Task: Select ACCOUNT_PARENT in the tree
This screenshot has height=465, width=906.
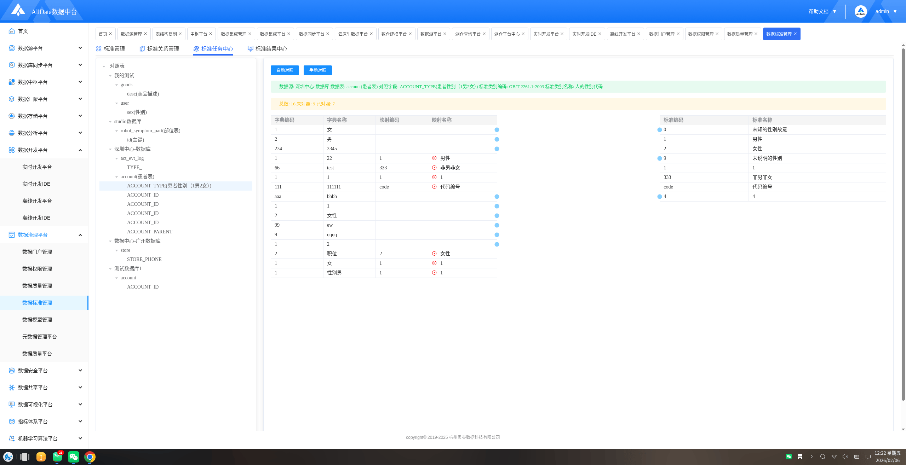Action: pos(149,232)
